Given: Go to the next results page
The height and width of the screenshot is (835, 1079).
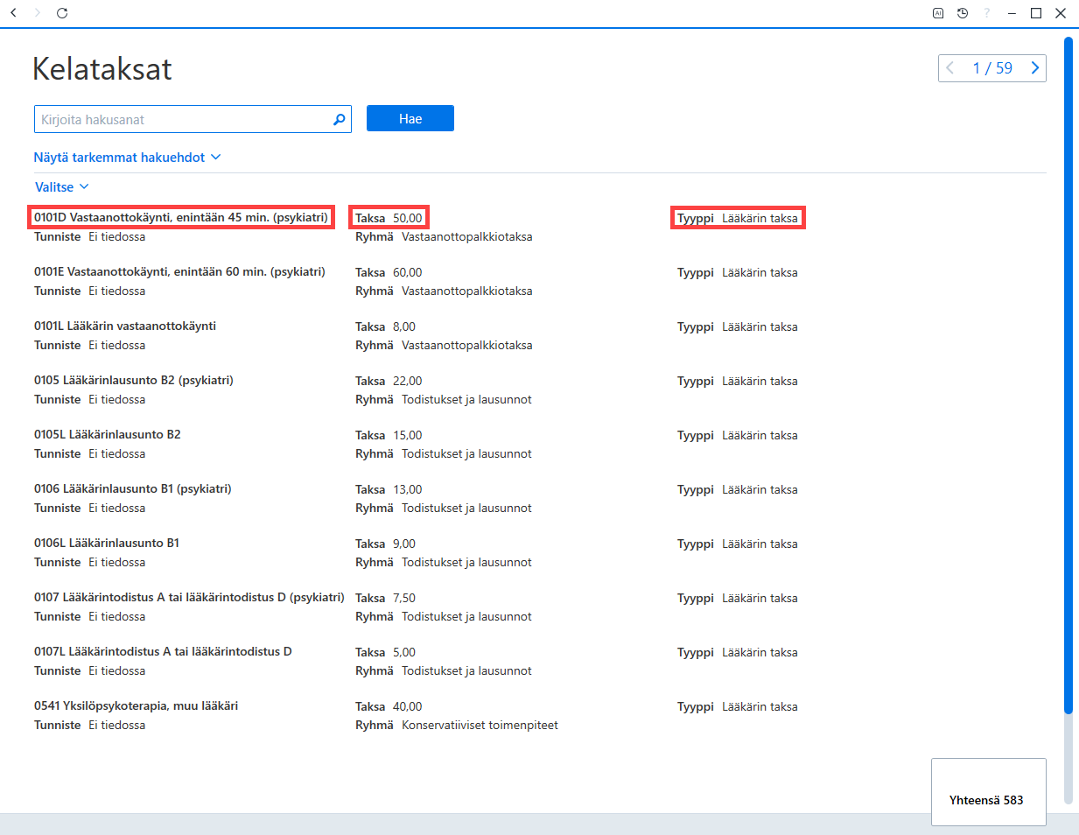Looking at the screenshot, I should (x=1035, y=68).
